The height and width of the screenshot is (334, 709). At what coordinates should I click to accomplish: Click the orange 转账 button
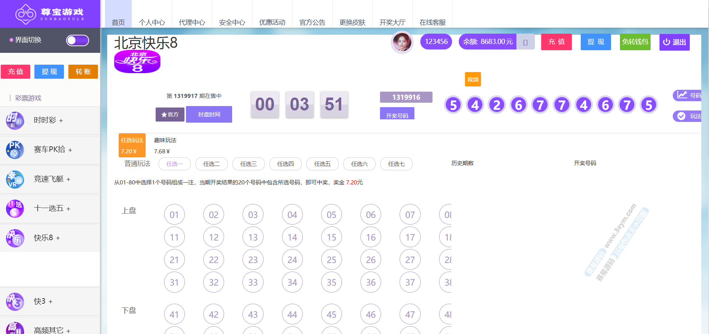click(83, 71)
